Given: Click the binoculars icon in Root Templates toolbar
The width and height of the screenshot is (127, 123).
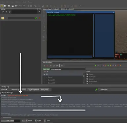Looking at the screenshot, I should point(57,66).
